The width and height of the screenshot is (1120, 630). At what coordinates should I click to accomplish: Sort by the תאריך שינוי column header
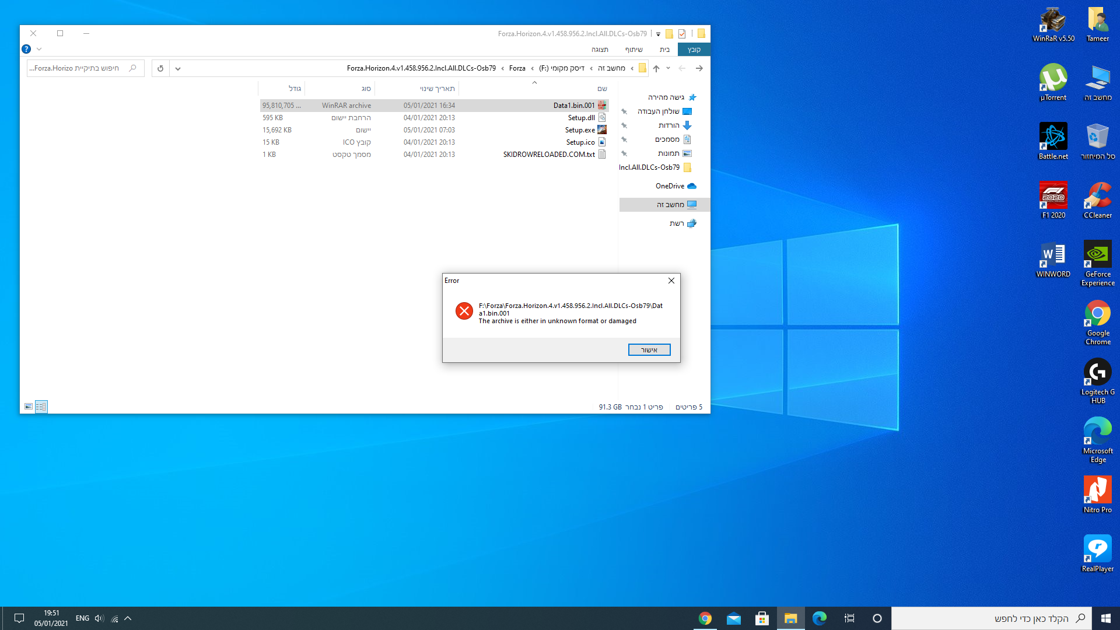click(x=416, y=89)
